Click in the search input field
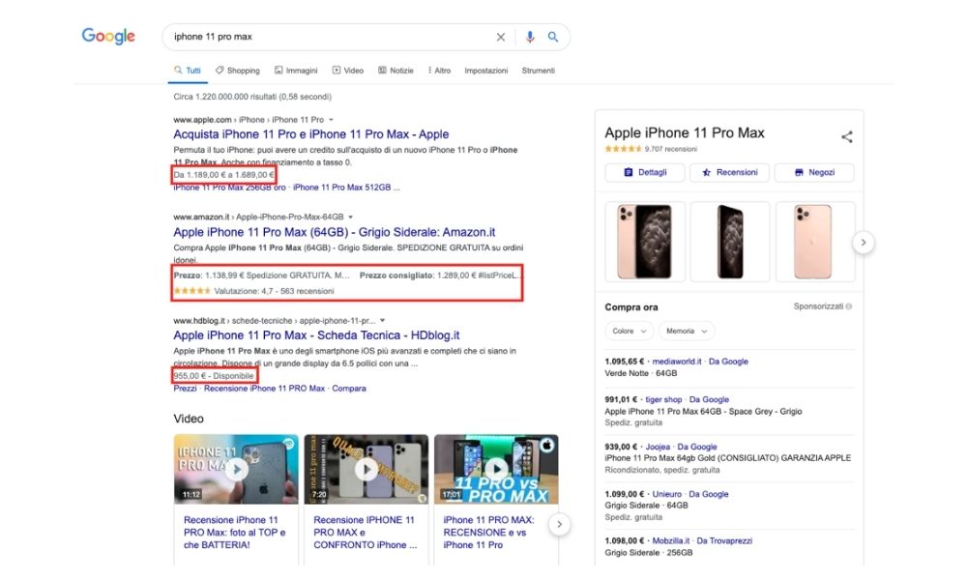 (x=329, y=37)
